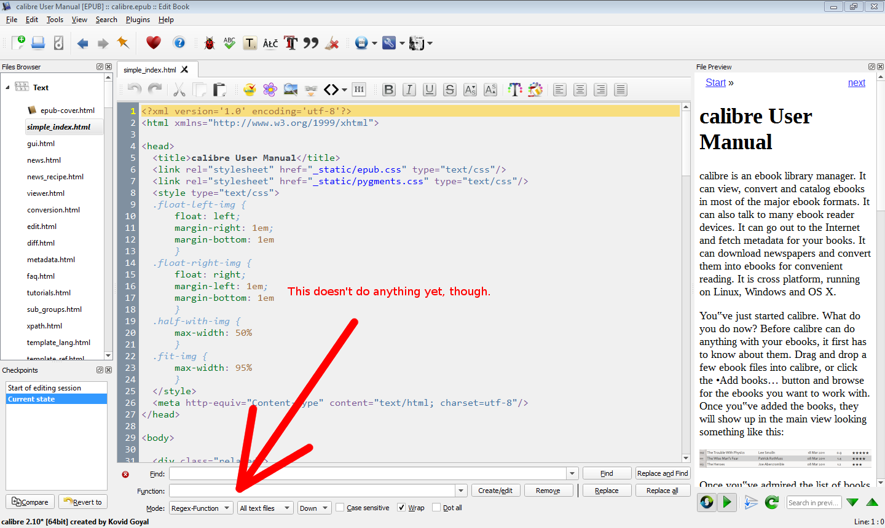The width and height of the screenshot is (885, 528).
Task: Click the HTML fix icon
Action: coord(250,90)
